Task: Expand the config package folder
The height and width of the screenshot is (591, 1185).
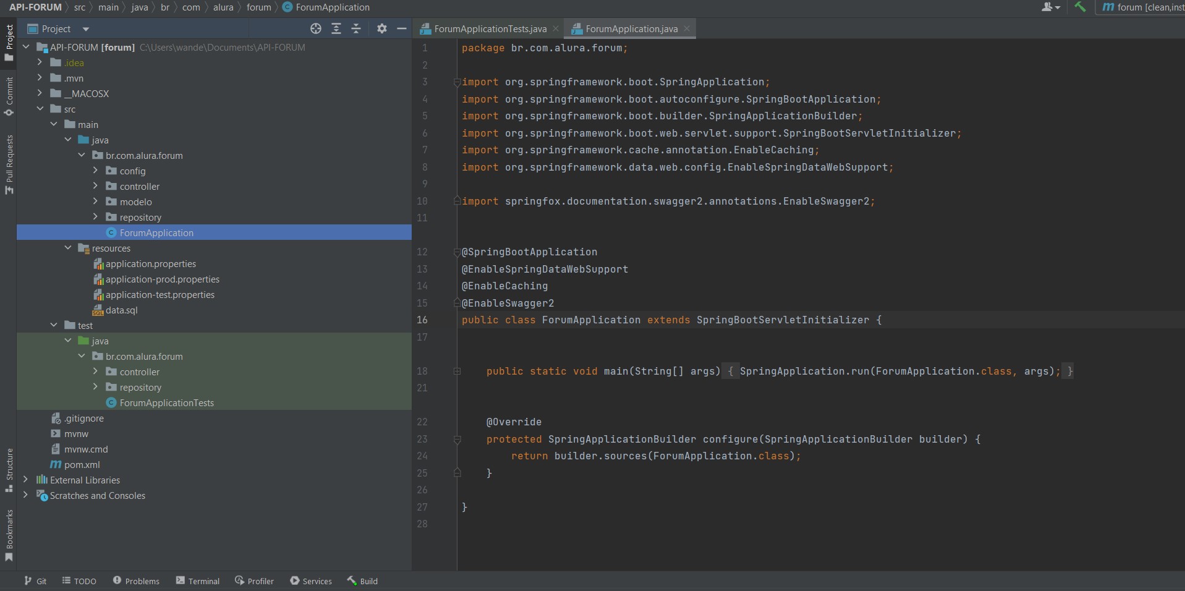Action: pos(95,171)
